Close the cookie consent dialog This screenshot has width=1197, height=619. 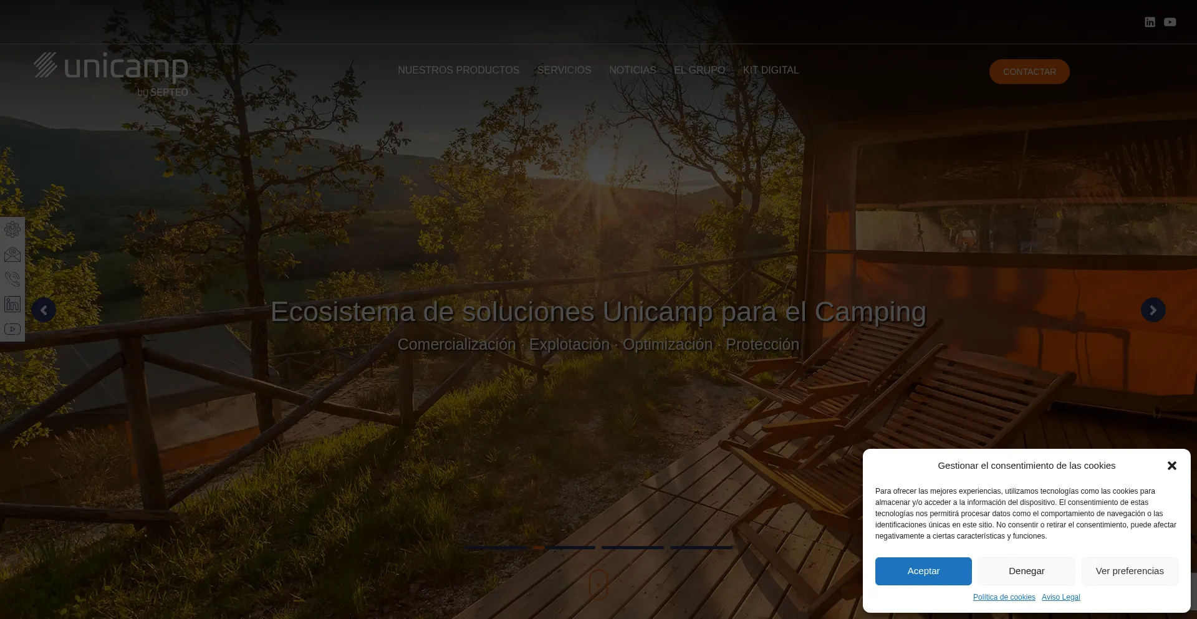(1171, 466)
